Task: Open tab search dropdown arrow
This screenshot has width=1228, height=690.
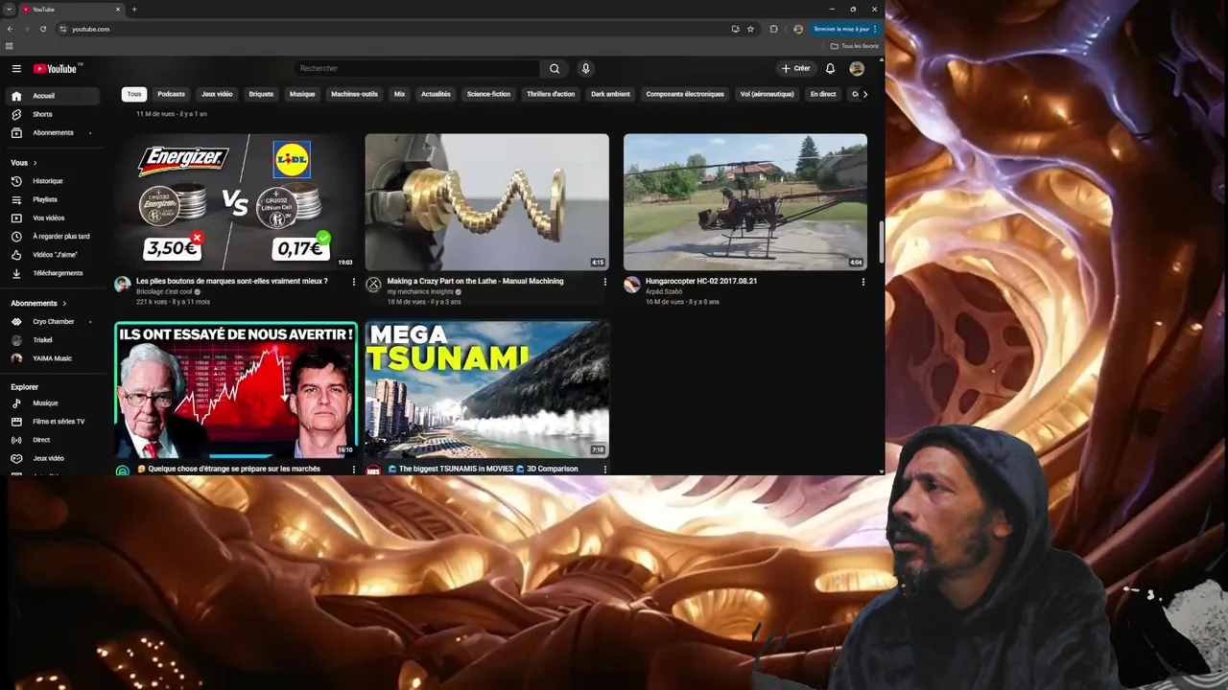Action: (9, 10)
